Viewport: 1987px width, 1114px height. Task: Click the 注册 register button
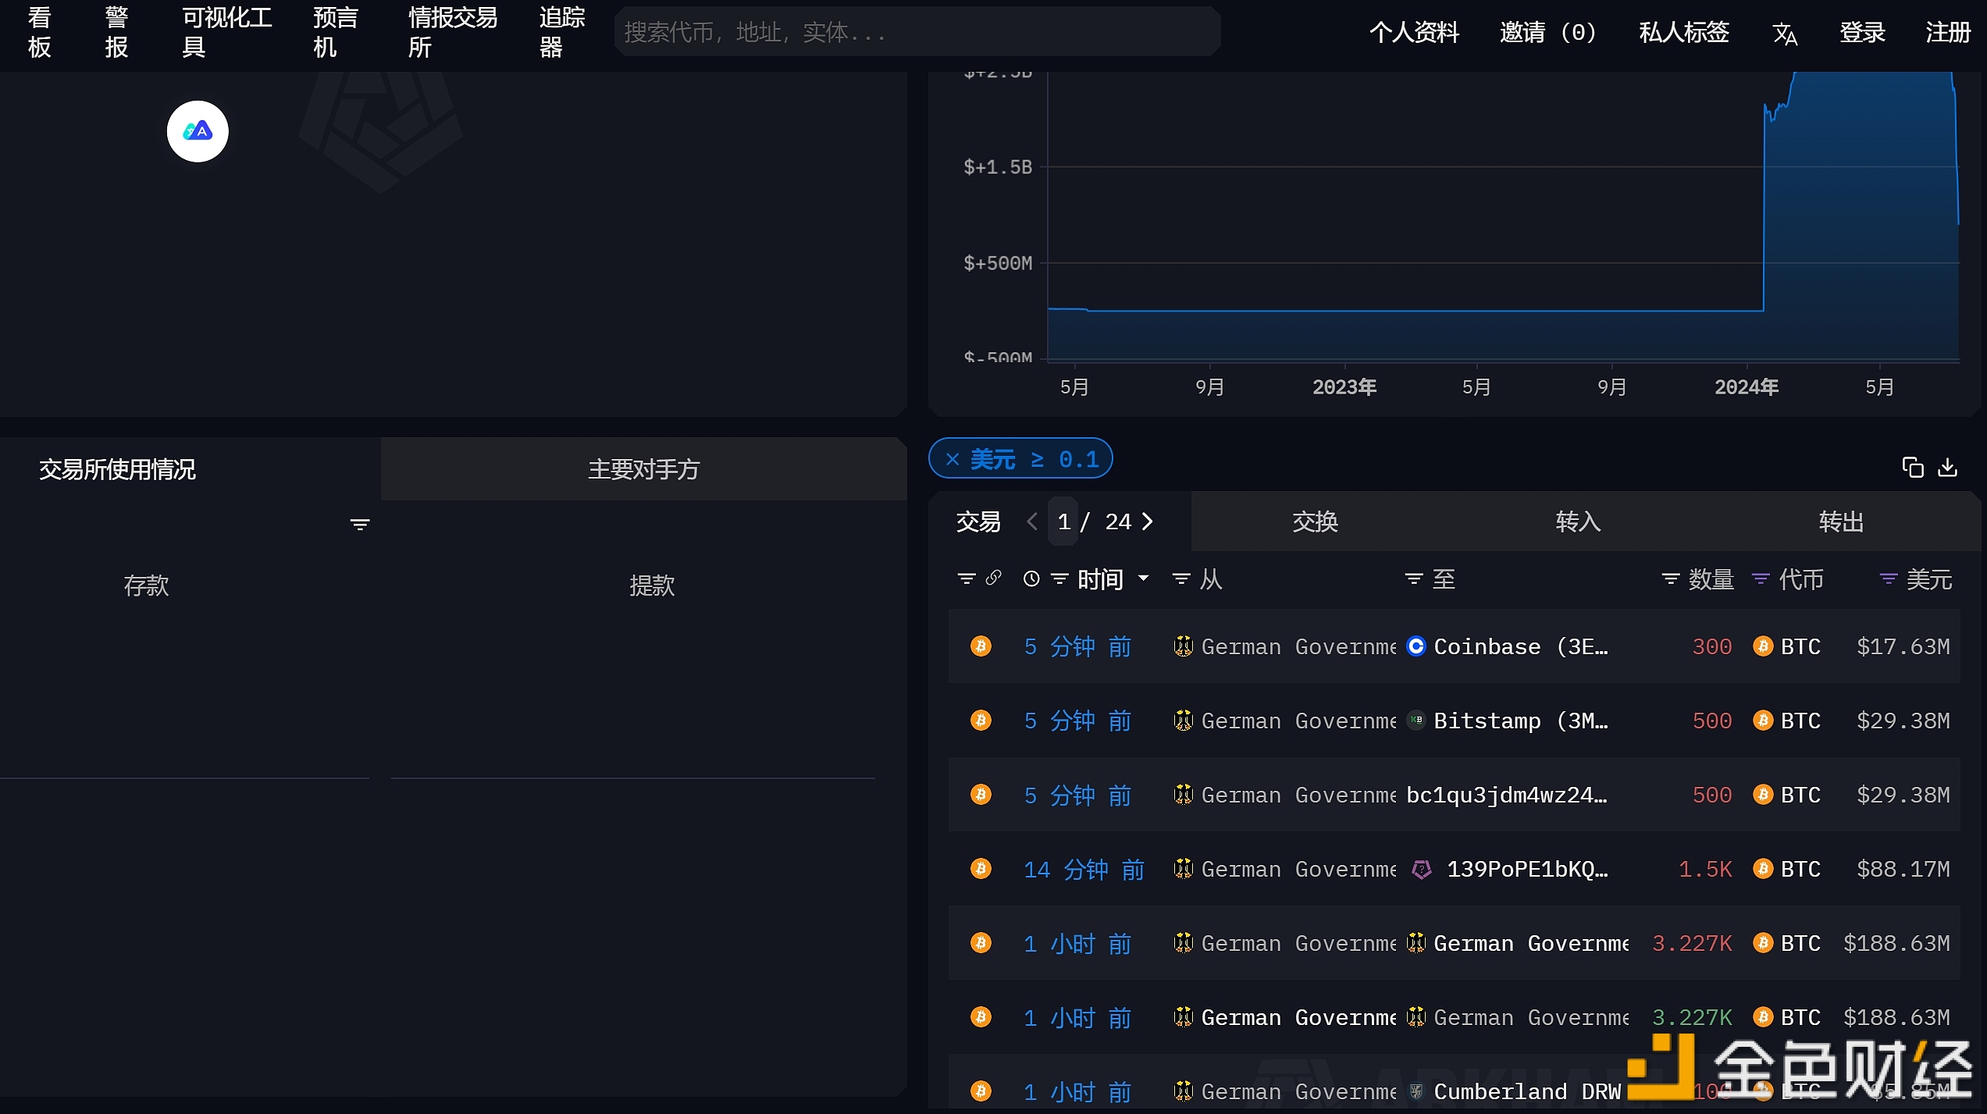(1948, 33)
